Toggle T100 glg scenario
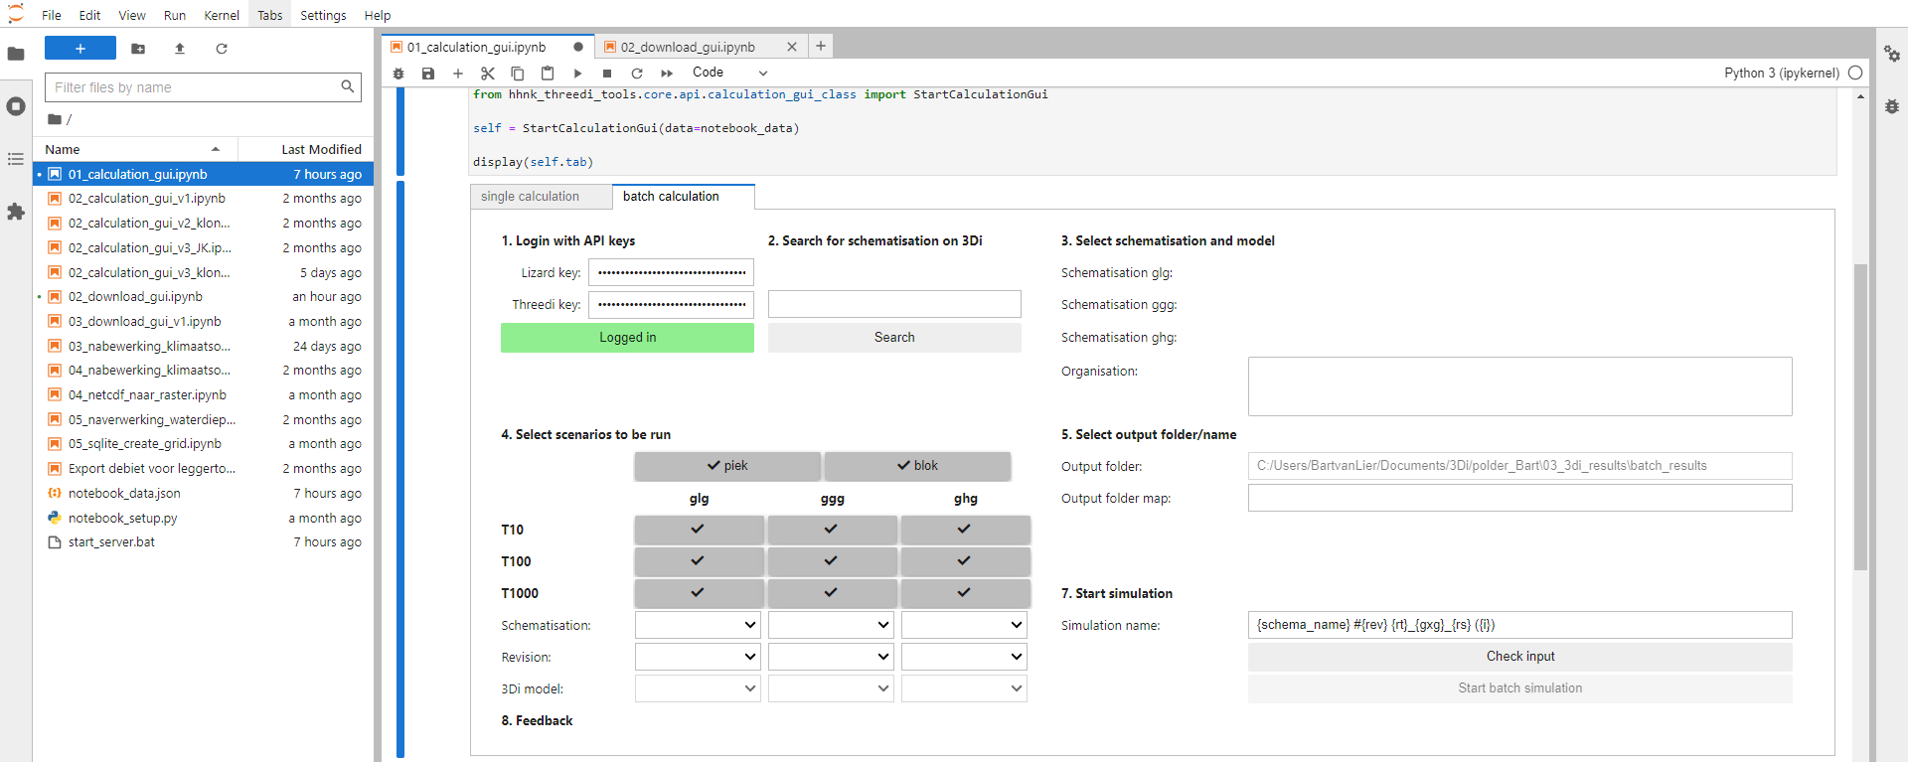The width and height of the screenshot is (1908, 762). 699,561
